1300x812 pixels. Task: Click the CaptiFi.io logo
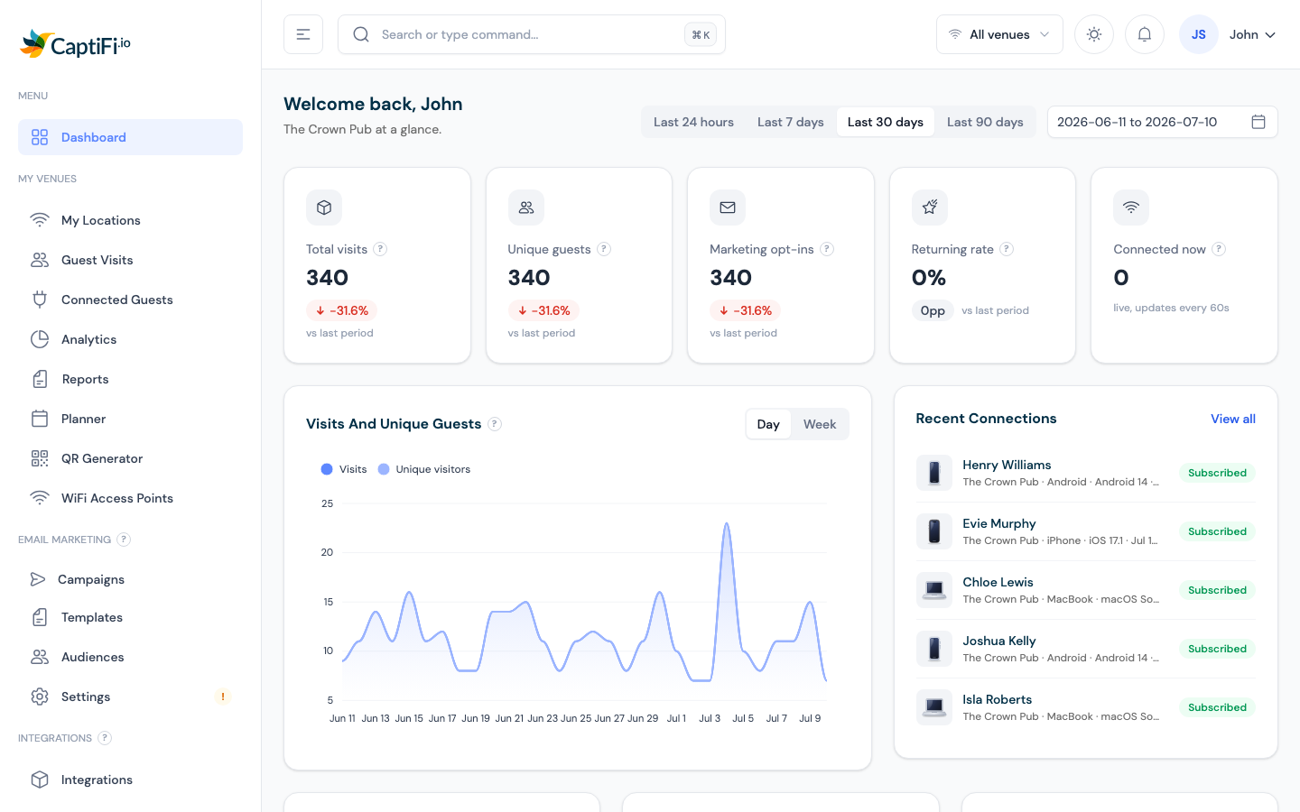(x=76, y=43)
